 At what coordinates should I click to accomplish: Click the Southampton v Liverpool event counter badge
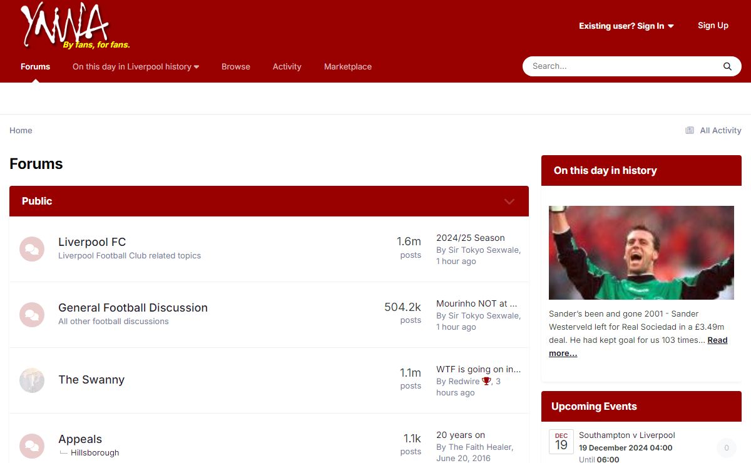click(726, 447)
